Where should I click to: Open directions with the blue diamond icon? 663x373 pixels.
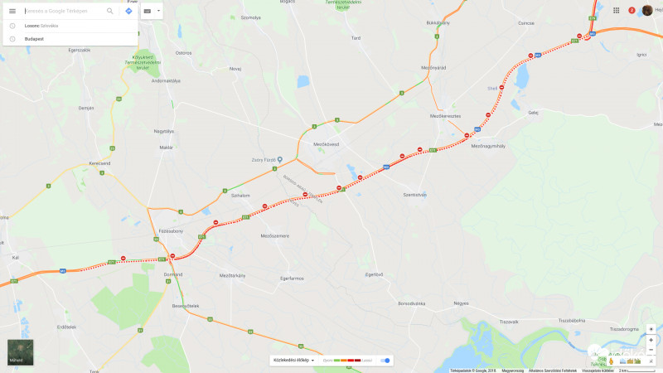click(x=129, y=11)
